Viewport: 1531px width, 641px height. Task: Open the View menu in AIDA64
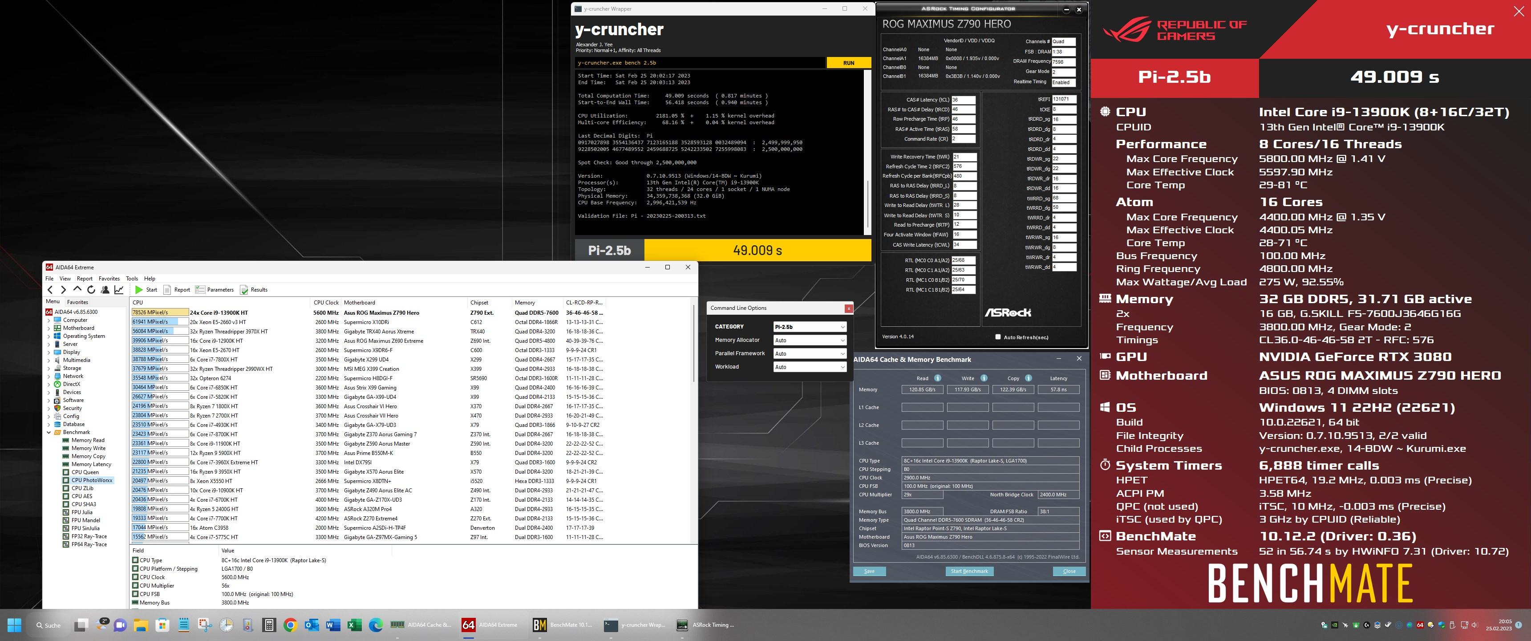tap(65, 278)
